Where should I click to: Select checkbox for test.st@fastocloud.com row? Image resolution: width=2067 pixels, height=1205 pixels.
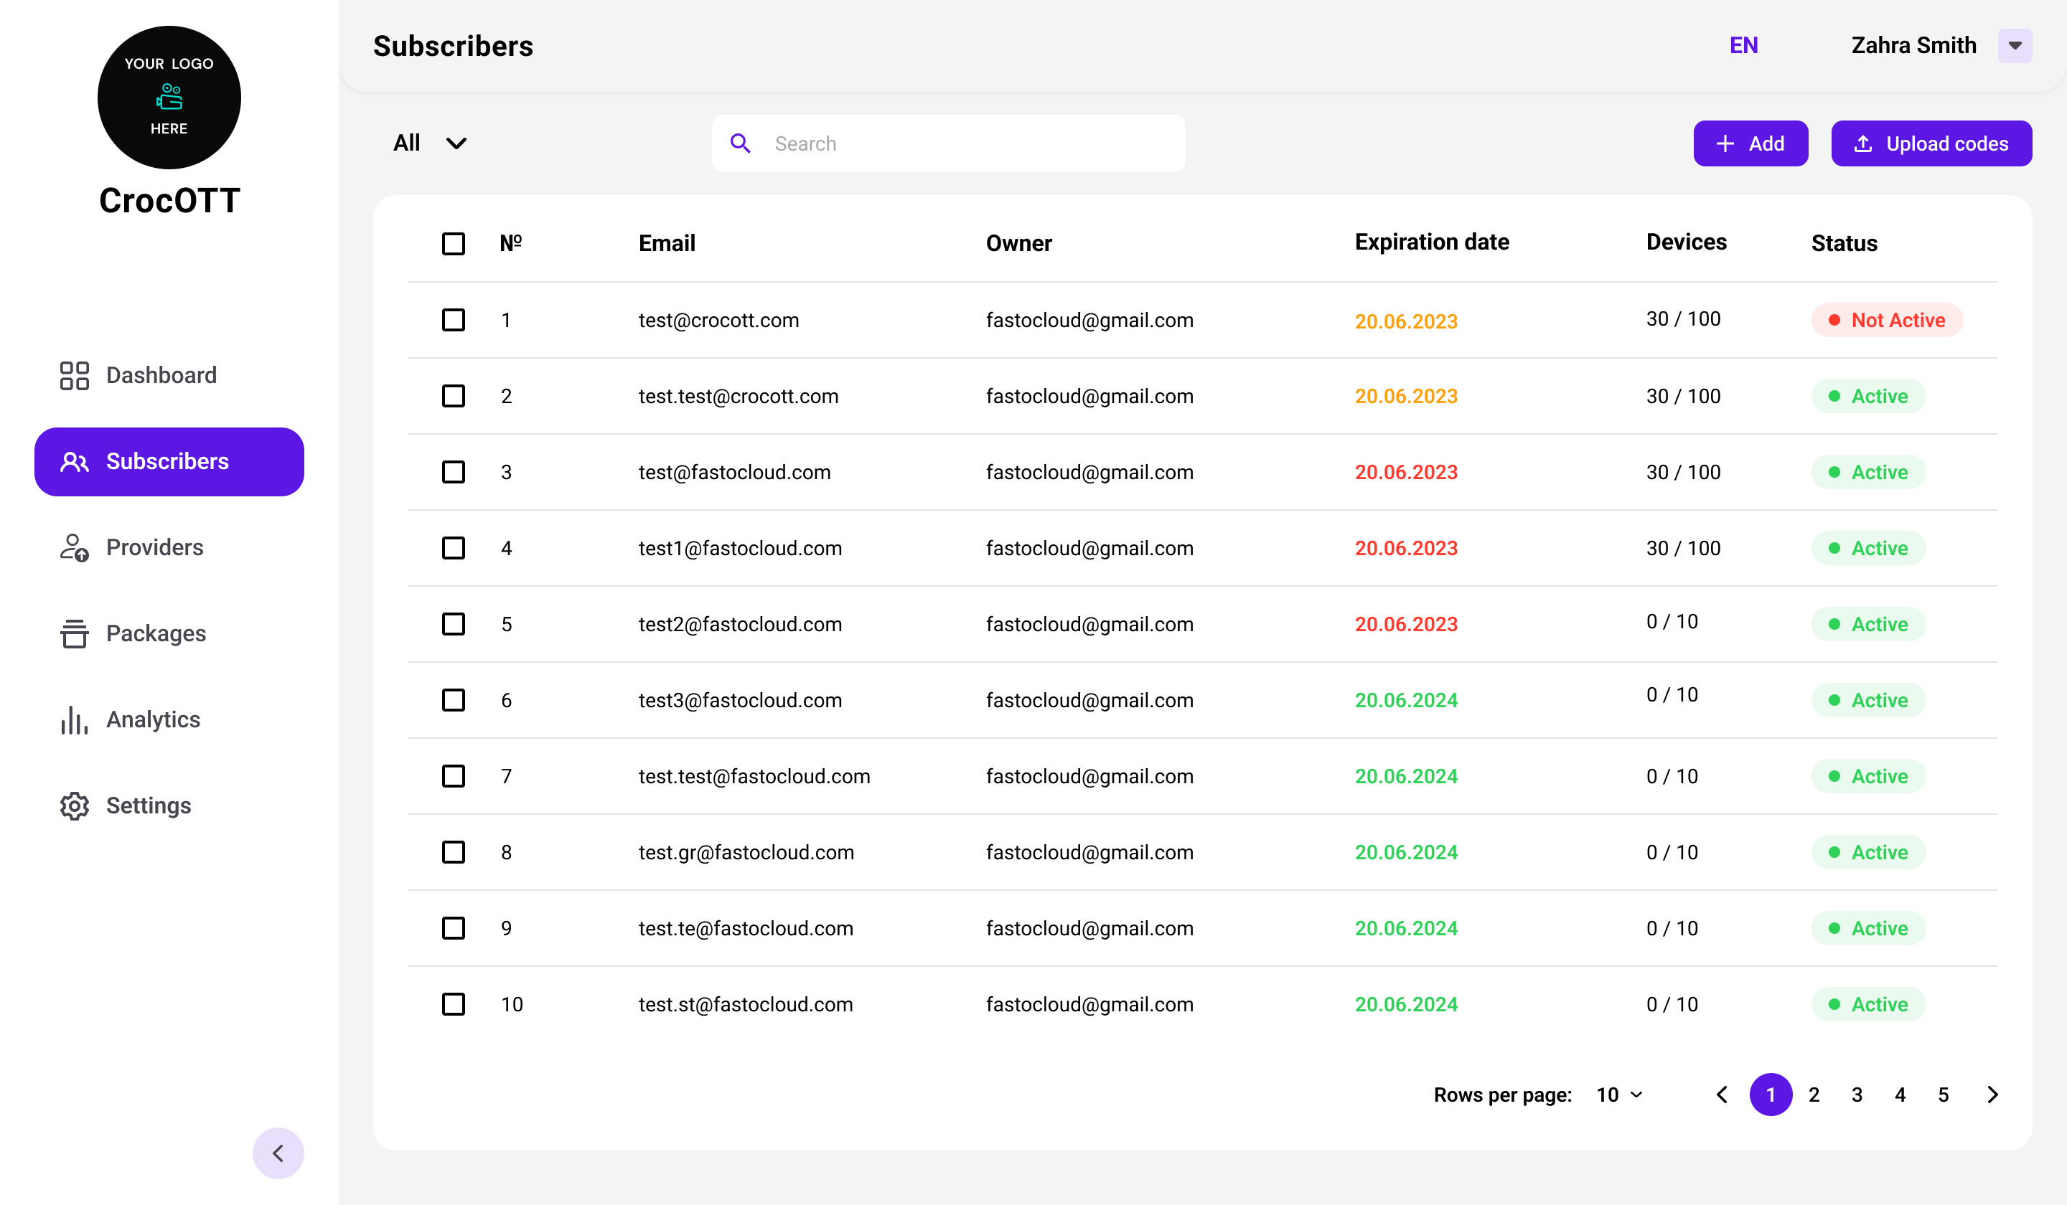point(454,1004)
